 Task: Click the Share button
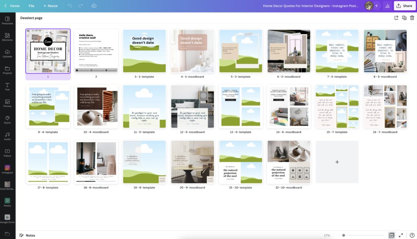pyautogui.click(x=404, y=6)
